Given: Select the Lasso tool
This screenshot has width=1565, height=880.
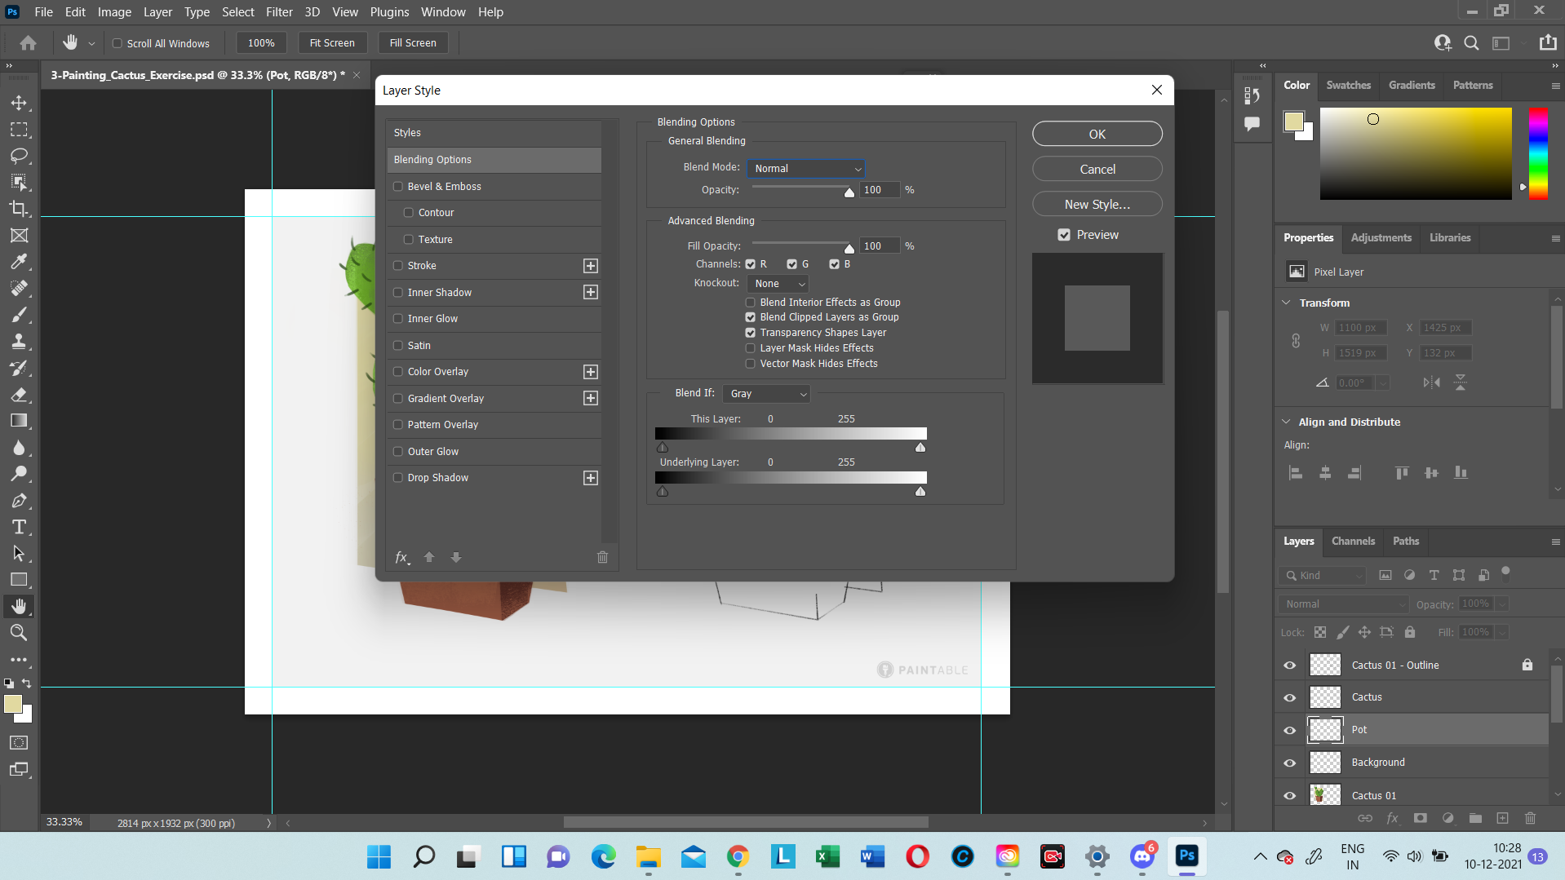Looking at the screenshot, I should pyautogui.click(x=20, y=157).
